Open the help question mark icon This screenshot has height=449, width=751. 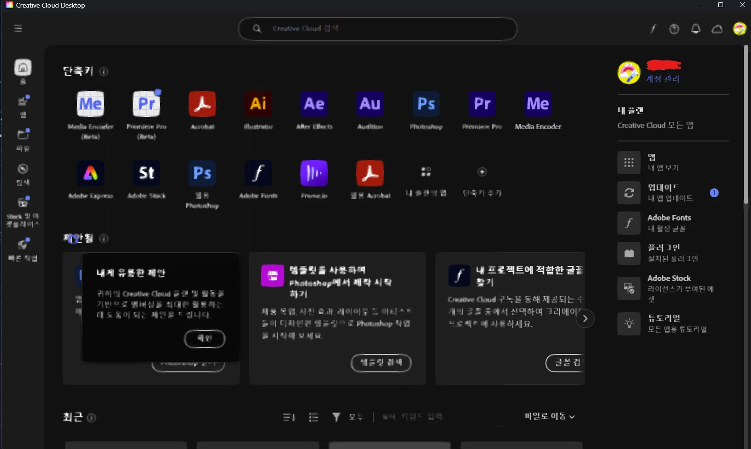click(x=674, y=29)
